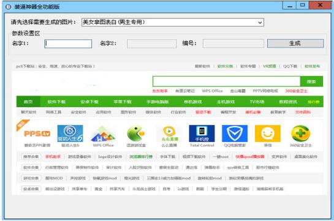Click the 软件专题 top link
Viewport: 334px width, 221px height.
(x=248, y=66)
